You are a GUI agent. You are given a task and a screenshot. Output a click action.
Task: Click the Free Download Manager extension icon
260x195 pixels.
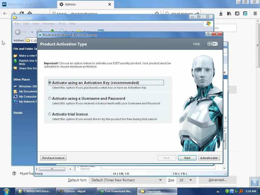245,14
